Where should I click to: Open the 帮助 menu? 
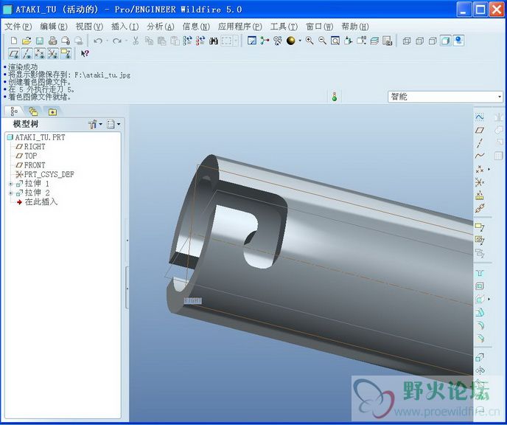click(355, 27)
